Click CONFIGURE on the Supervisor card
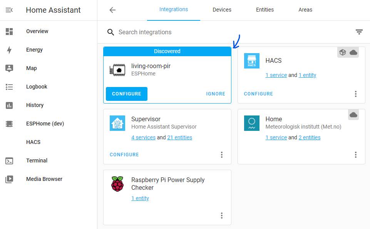The image size is (370, 229). tap(124, 155)
